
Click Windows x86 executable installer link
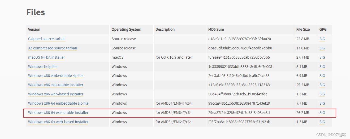click(56, 85)
